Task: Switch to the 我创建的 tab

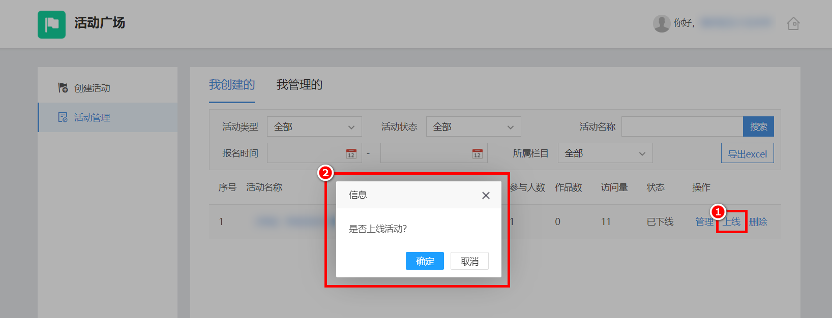Action: click(231, 85)
